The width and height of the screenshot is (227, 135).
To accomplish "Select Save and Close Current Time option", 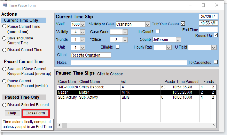I will (4, 38).
